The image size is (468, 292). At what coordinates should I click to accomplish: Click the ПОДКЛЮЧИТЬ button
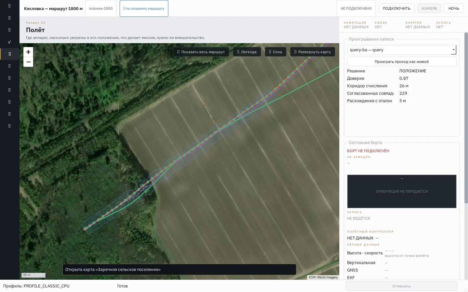click(x=396, y=8)
